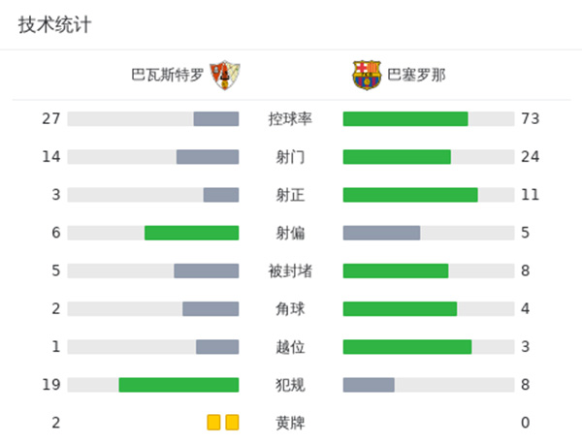Click the 控球率 stat label
Viewport: 582px width, 445px height.
[290, 119]
